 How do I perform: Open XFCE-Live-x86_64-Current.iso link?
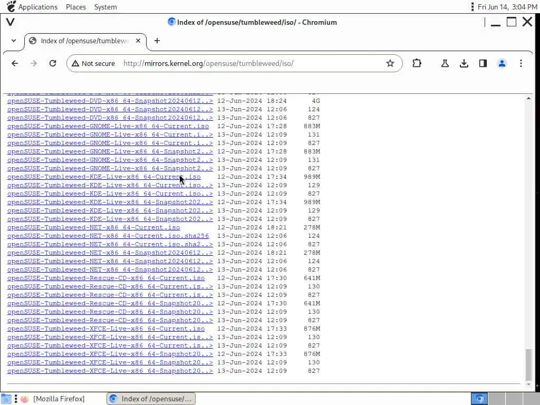click(x=105, y=329)
